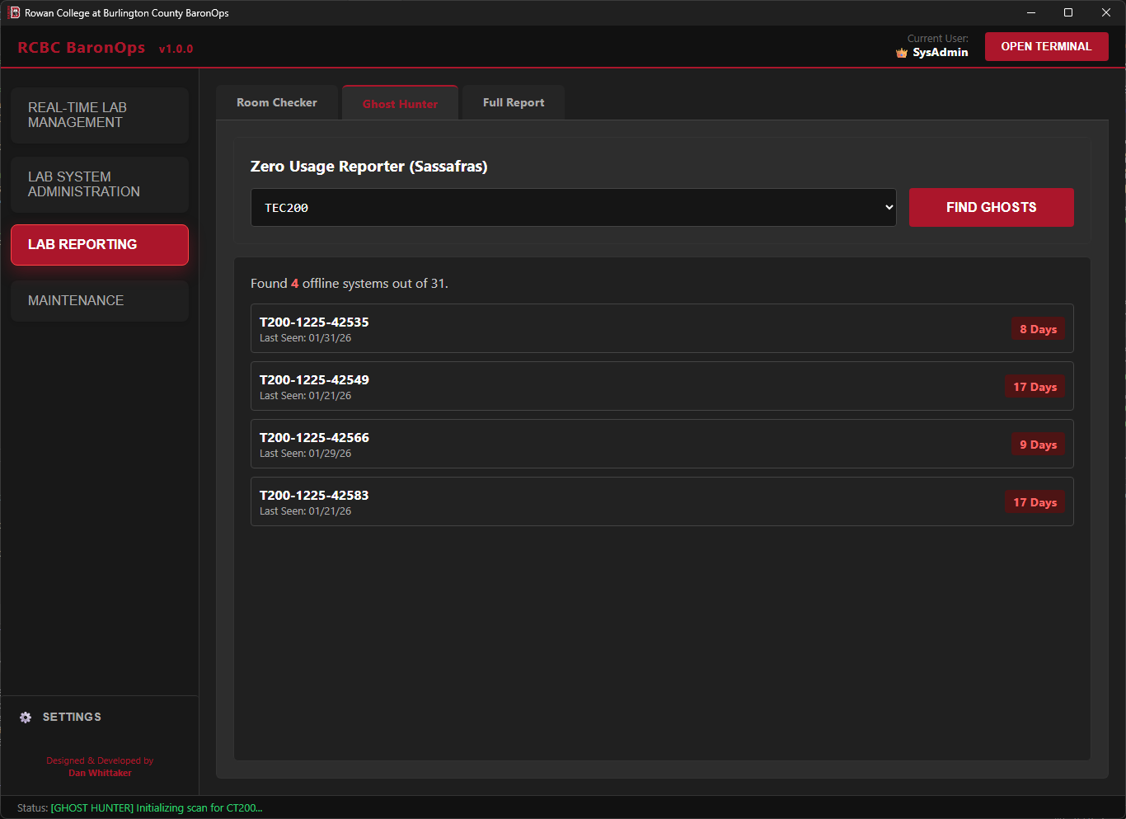Click the crown icon beside SysAdmin
The width and height of the screenshot is (1126, 819).
(x=900, y=52)
